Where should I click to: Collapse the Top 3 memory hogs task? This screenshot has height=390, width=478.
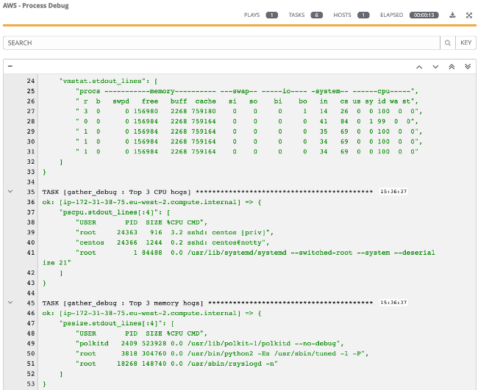(10, 303)
